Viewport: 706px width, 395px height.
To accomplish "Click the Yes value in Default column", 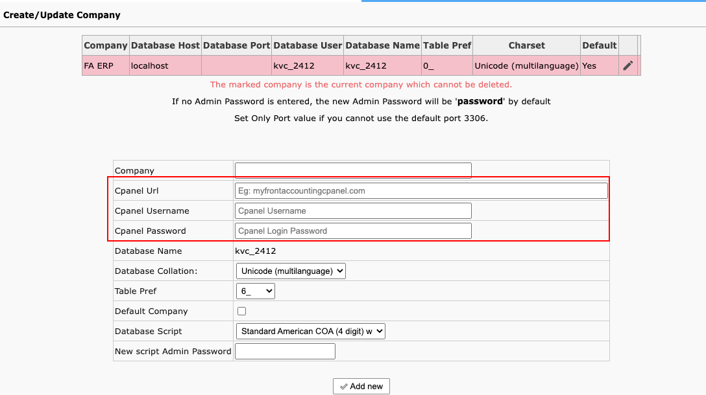I will (589, 65).
